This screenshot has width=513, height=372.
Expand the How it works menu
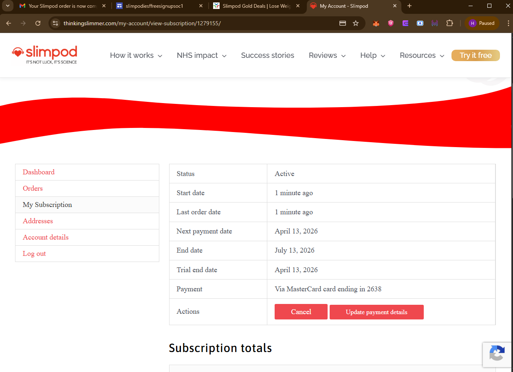click(136, 55)
